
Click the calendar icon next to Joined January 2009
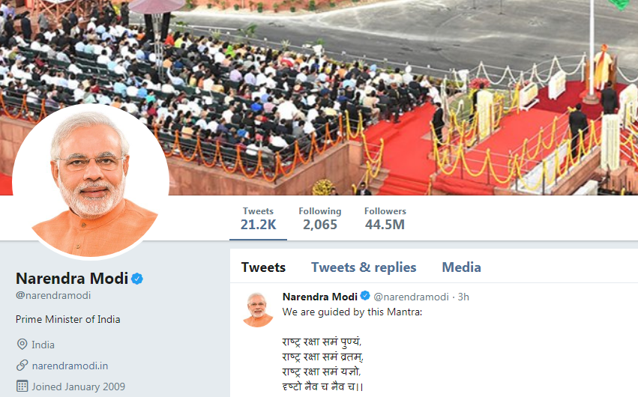(22, 387)
